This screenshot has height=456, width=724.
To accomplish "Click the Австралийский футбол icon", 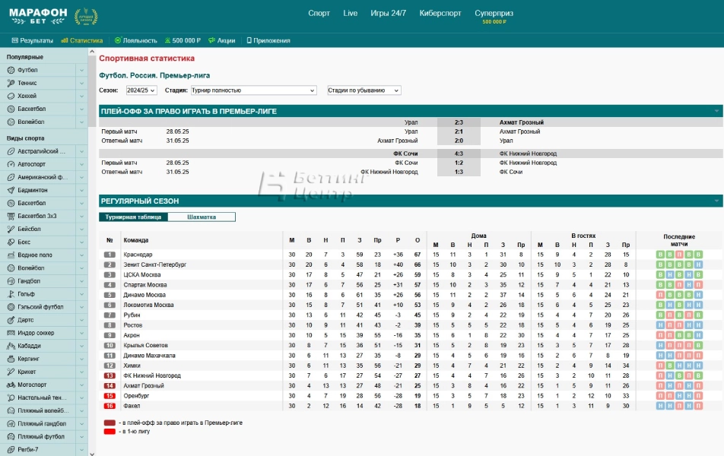I will coord(11,151).
